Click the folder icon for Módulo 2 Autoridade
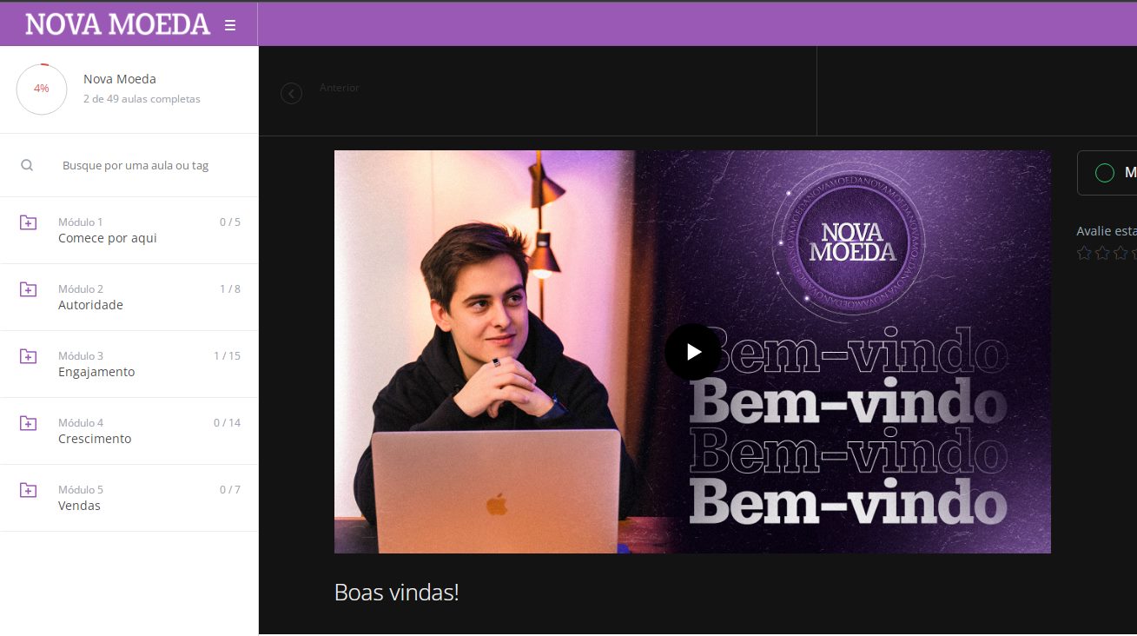The width and height of the screenshot is (1137, 636). click(28, 289)
